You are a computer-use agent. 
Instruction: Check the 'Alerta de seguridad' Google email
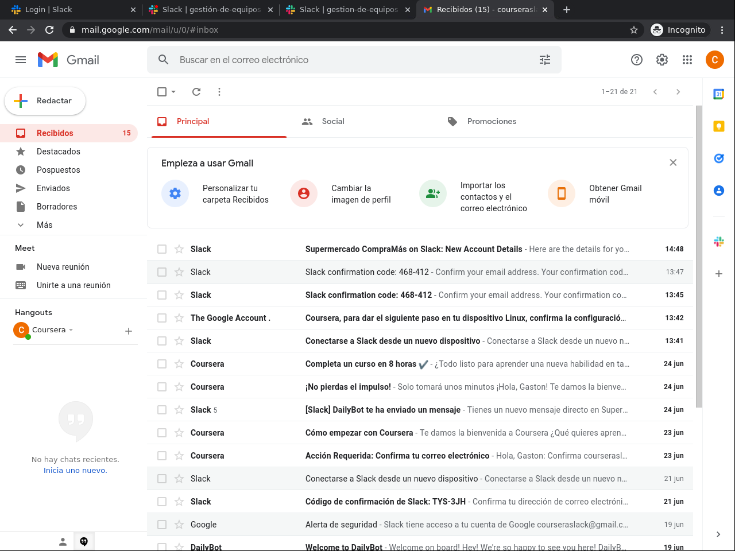(x=162, y=525)
